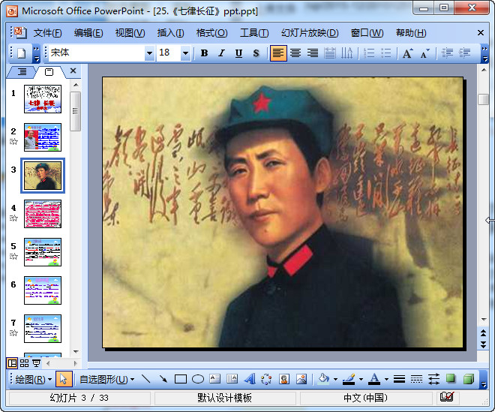Choose the Select Objects arrow tool
Image resolution: width=495 pixels, height=412 pixels.
(64, 379)
